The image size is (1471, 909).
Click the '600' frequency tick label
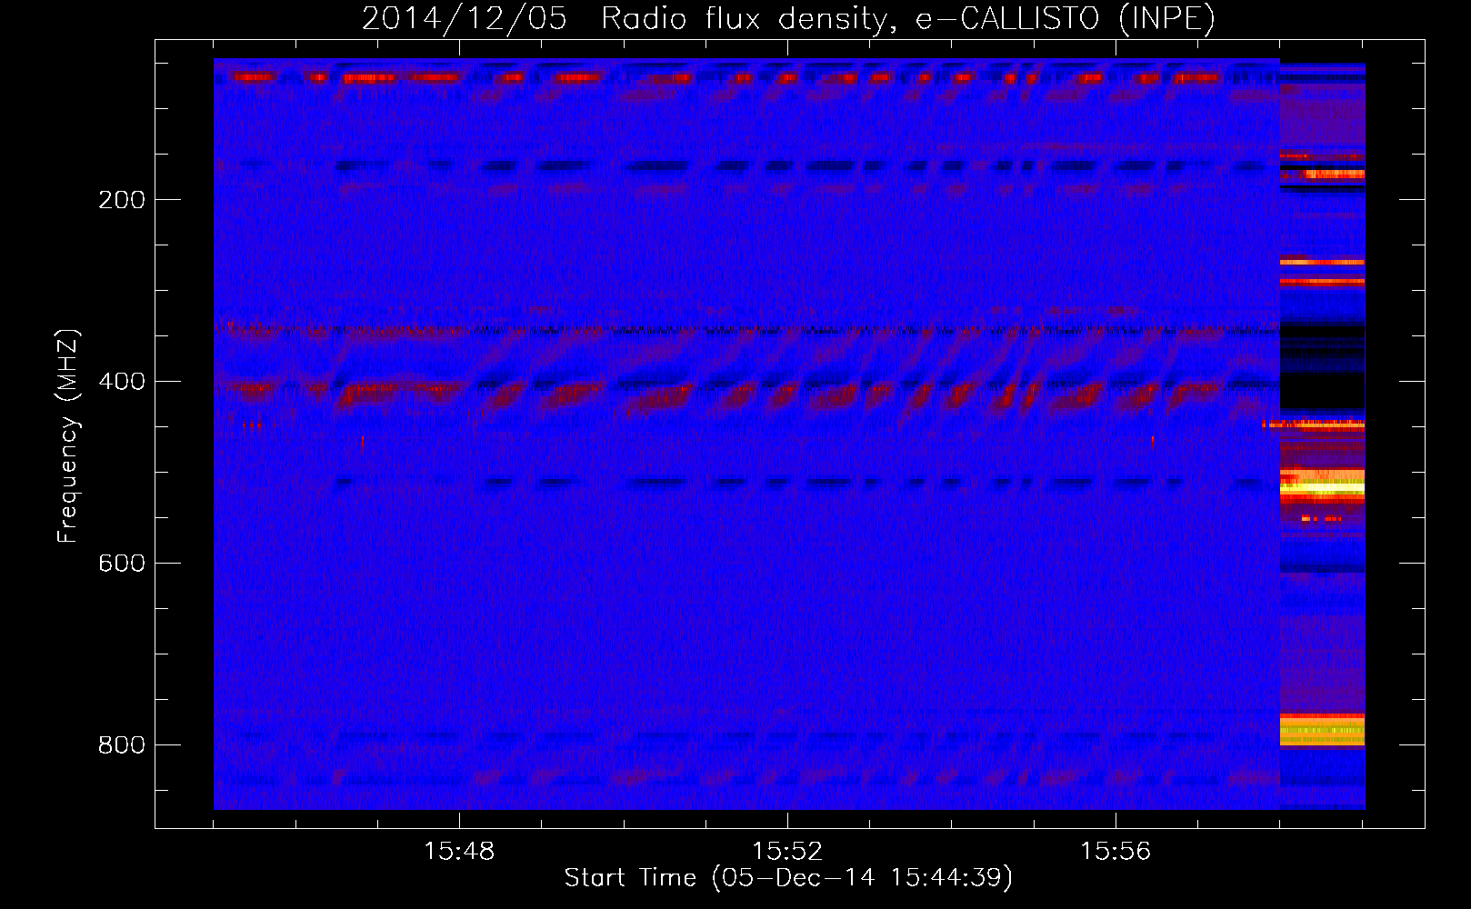coord(122,563)
